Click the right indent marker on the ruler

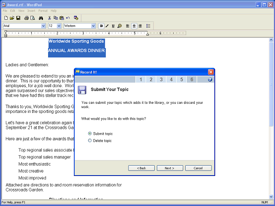tap(147, 34)
